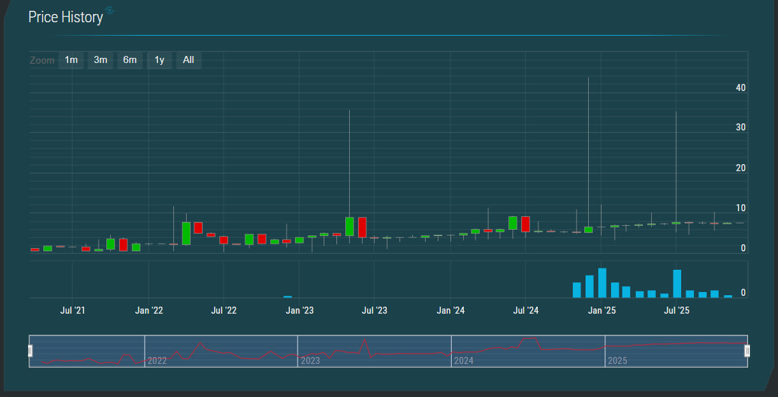The height and width of the screenshot is (397, 778).
Task: Click 2025 segment of the navigator
Action: (x=675, y=351)
